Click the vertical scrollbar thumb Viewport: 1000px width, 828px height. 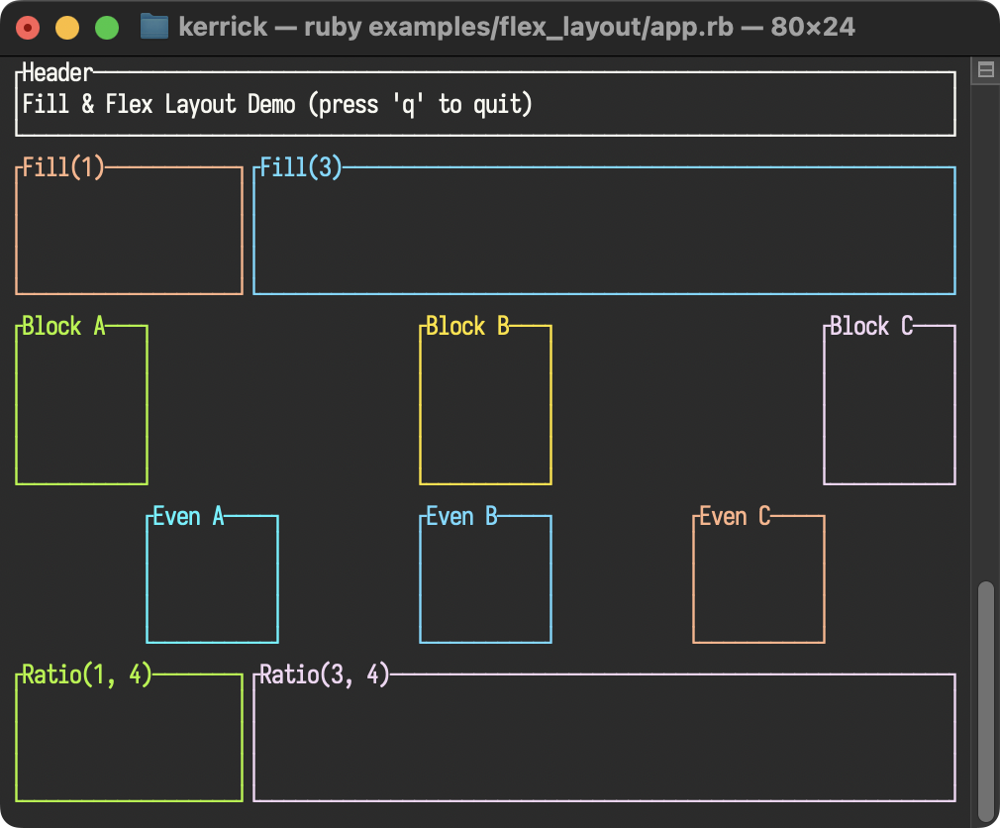[x=986, y=701]
